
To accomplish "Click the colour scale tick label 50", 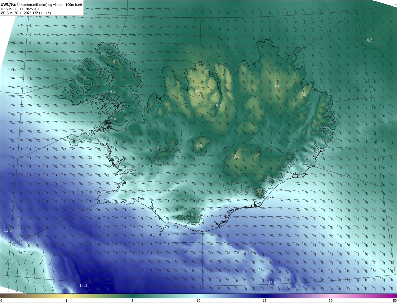I will tap(395, 301).
